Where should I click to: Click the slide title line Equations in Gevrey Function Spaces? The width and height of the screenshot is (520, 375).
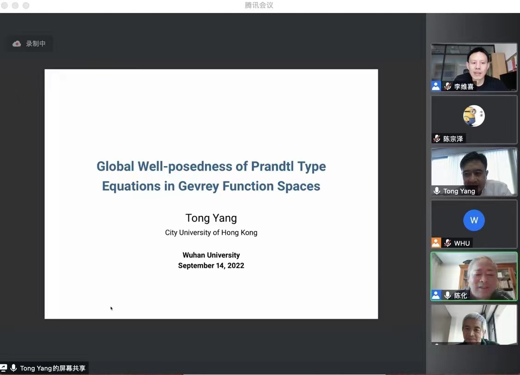[x=211, y=186]
